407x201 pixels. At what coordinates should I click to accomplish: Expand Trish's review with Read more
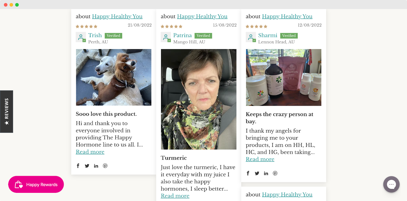click(x=90, y=152)
